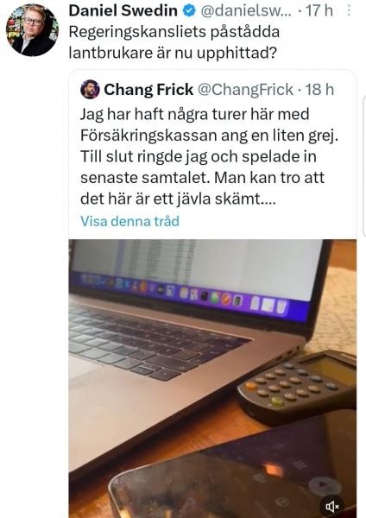Select the Chang Frick display name
The height and width of the screenshot is (518, 366).
tap(148, 90)
